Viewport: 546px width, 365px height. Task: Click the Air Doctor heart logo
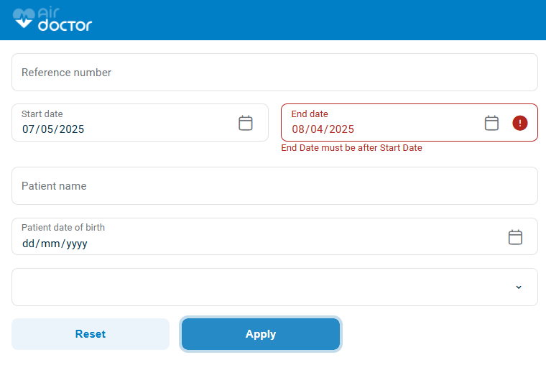pyautogui.click(x=24, y=18)
